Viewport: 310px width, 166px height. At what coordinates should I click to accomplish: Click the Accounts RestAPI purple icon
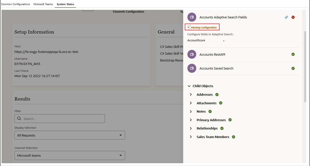[192, 54]
